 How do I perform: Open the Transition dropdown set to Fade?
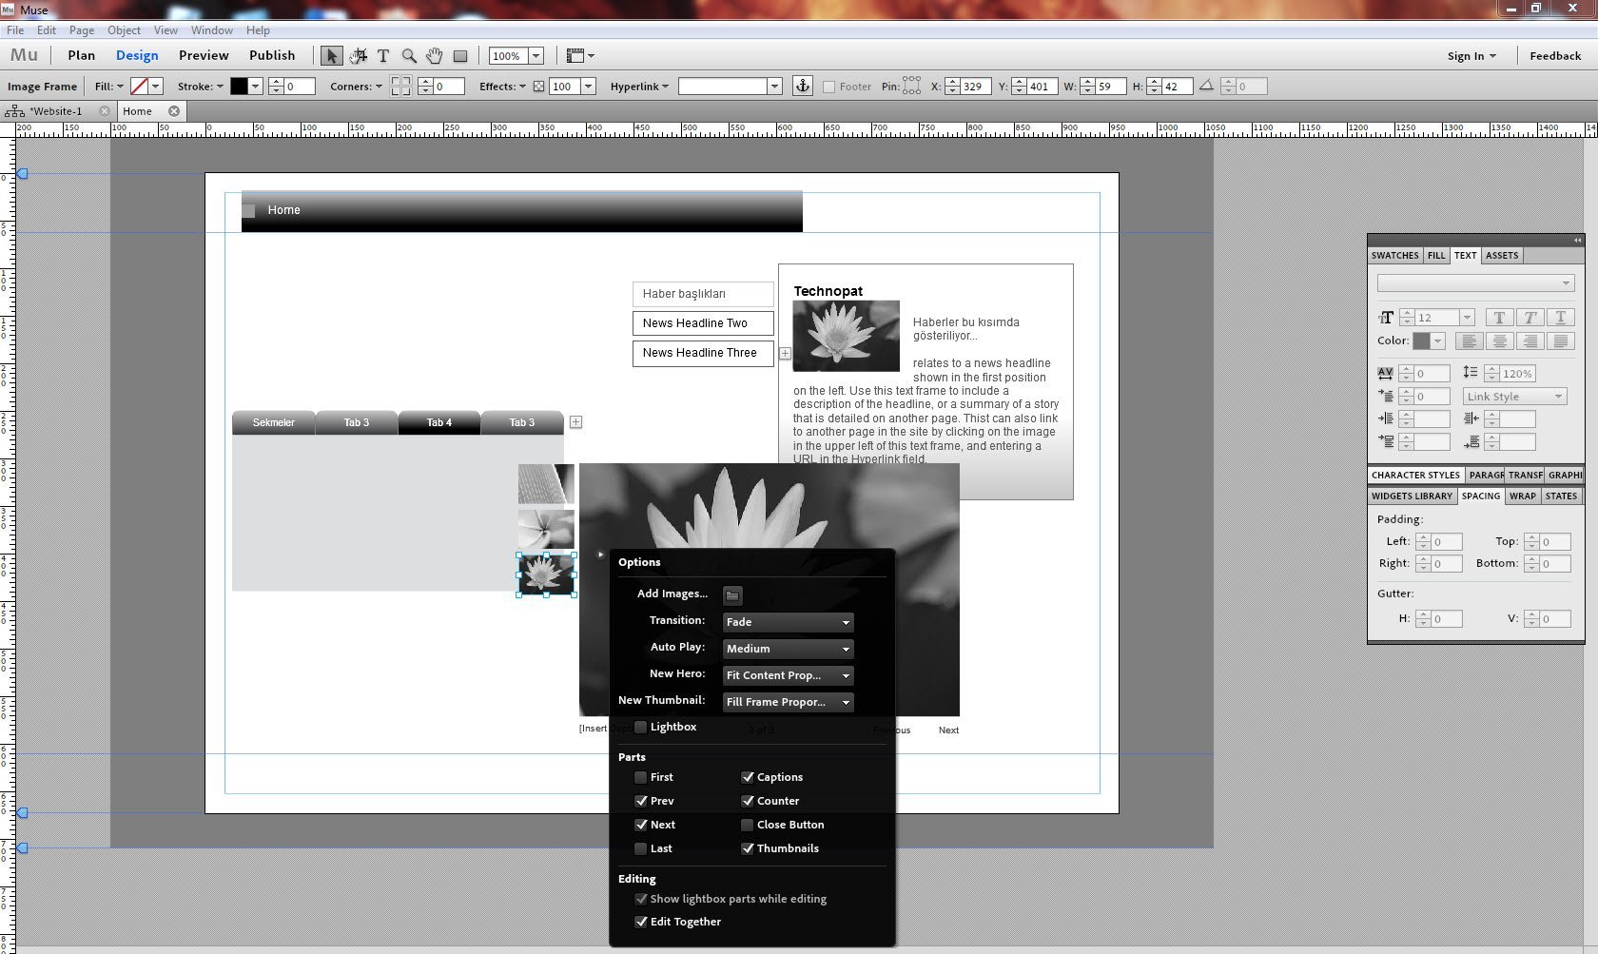(788, 622)
